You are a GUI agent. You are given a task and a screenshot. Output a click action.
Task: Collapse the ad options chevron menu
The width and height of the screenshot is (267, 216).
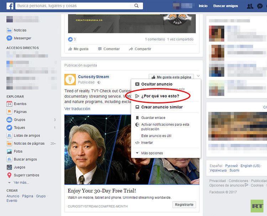click(198, 76)
